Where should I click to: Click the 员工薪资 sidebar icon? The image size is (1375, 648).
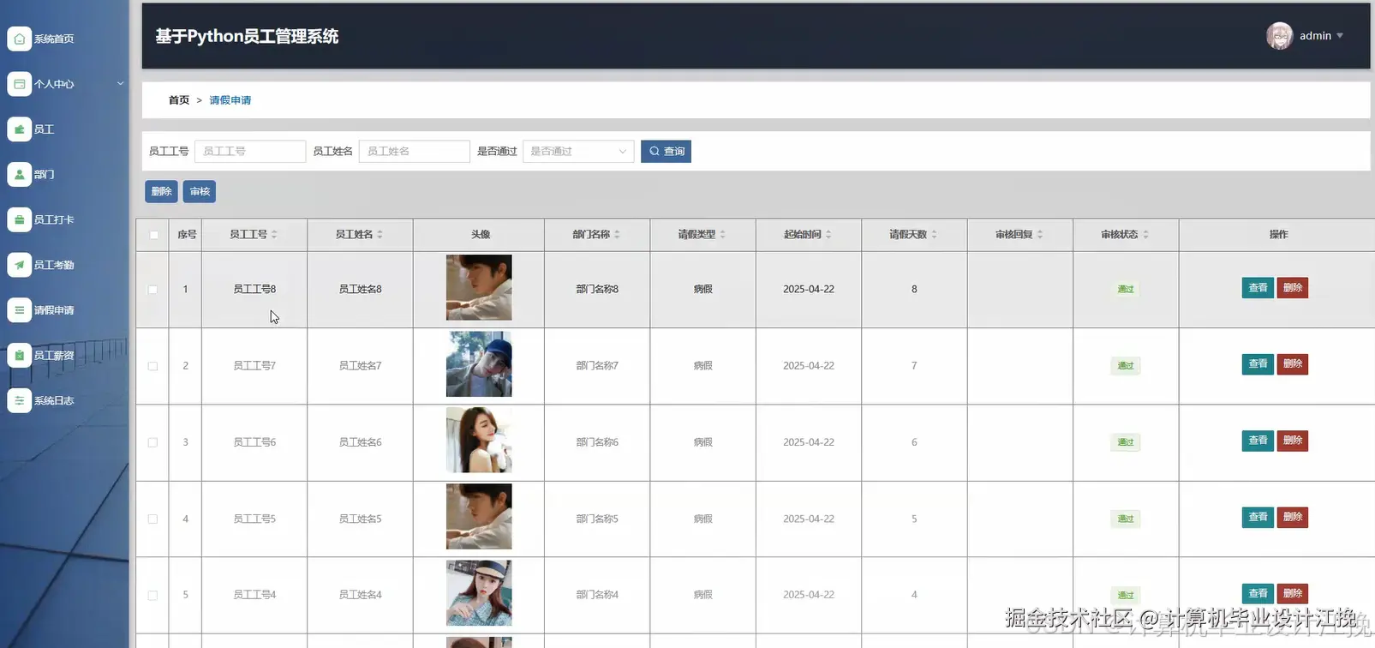pos(20,355)
